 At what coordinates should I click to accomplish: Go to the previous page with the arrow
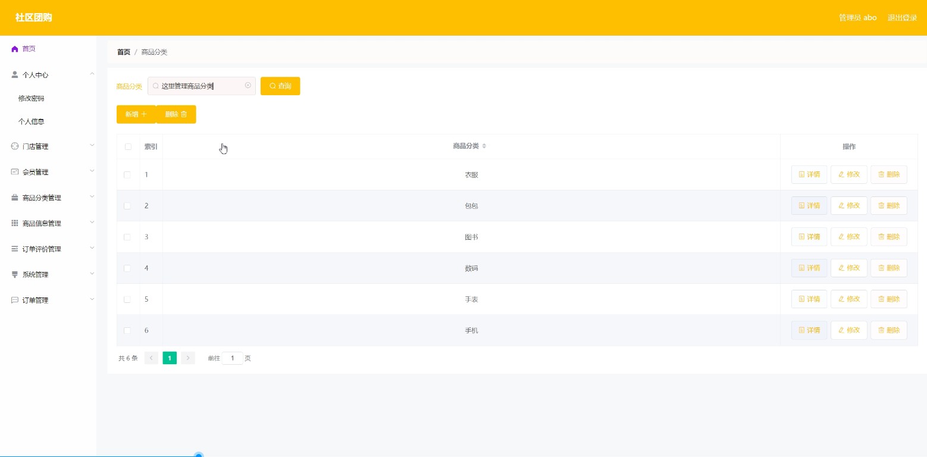[151, 358]
